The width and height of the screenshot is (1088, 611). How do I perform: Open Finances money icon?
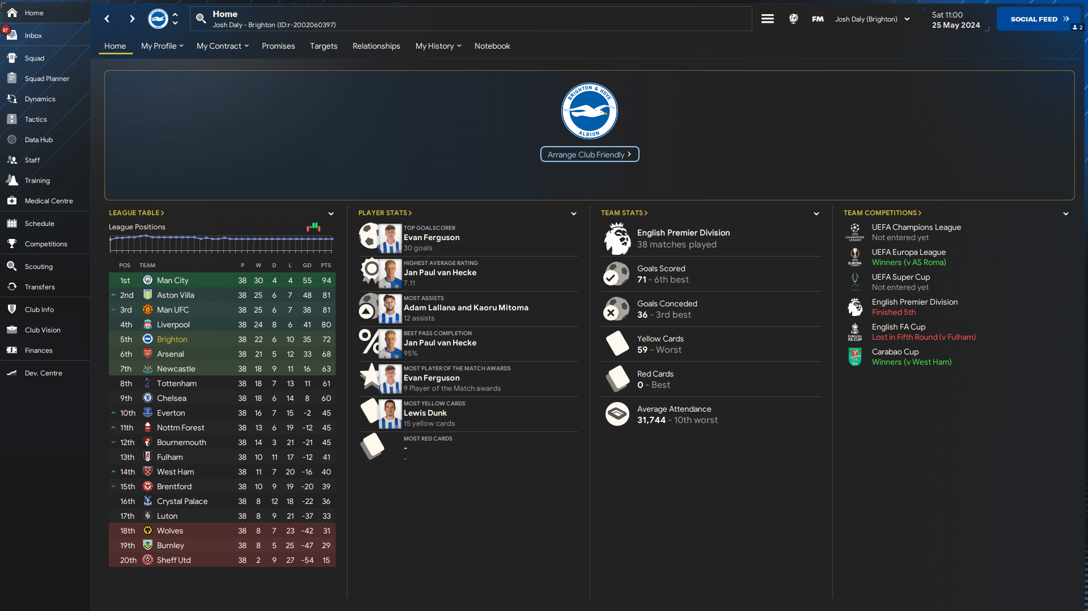12,350
